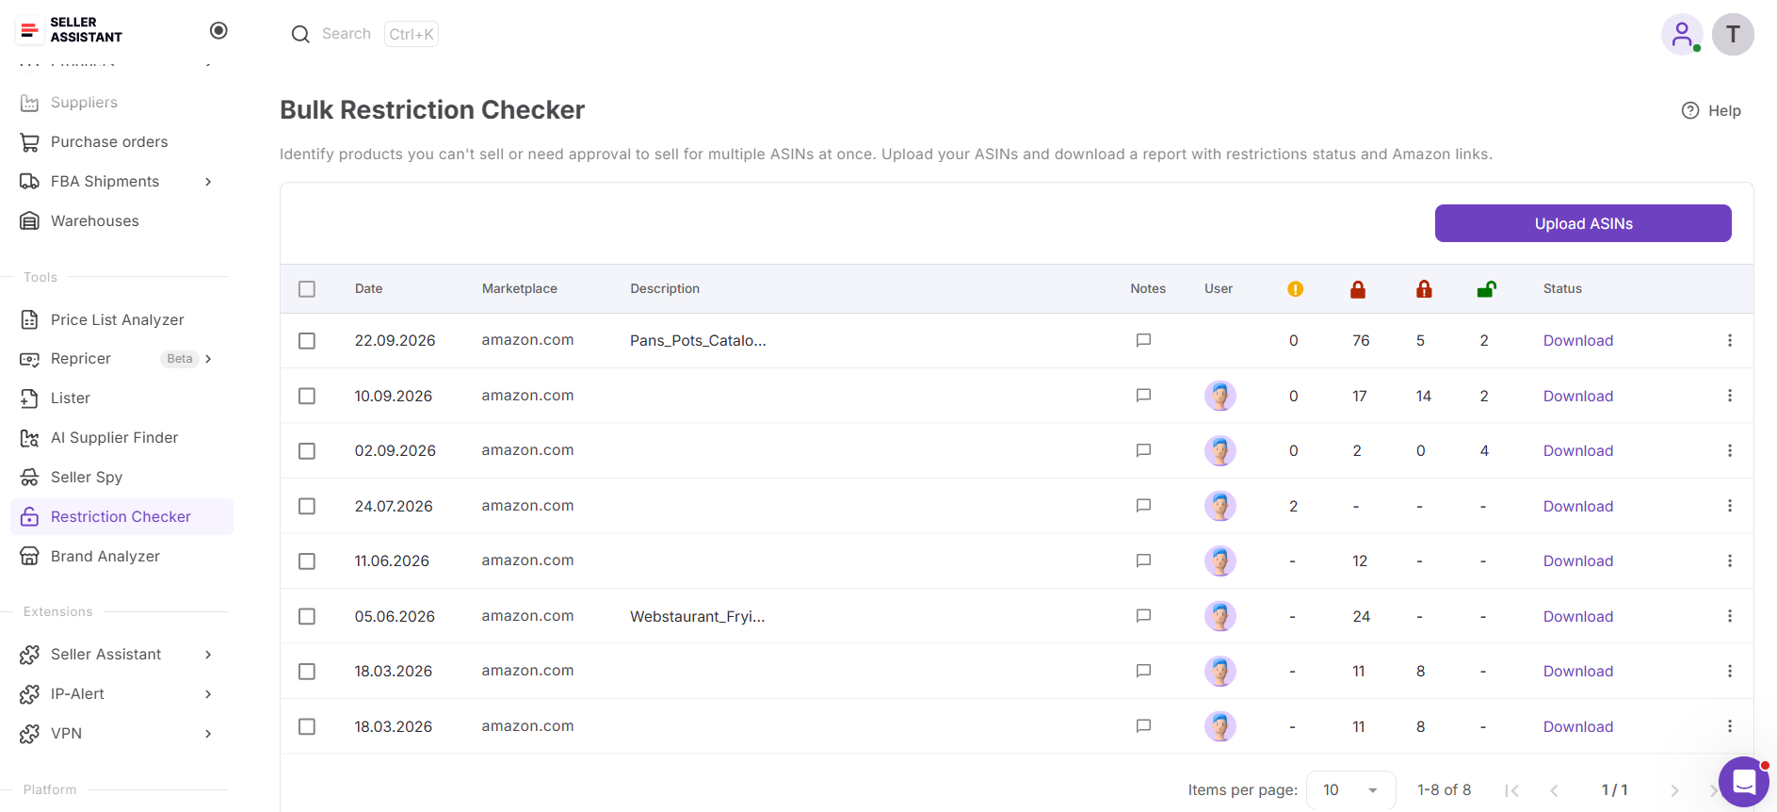Expand the FBA Shipments submenu
The image size is (1777, 812).
point(208,182)
